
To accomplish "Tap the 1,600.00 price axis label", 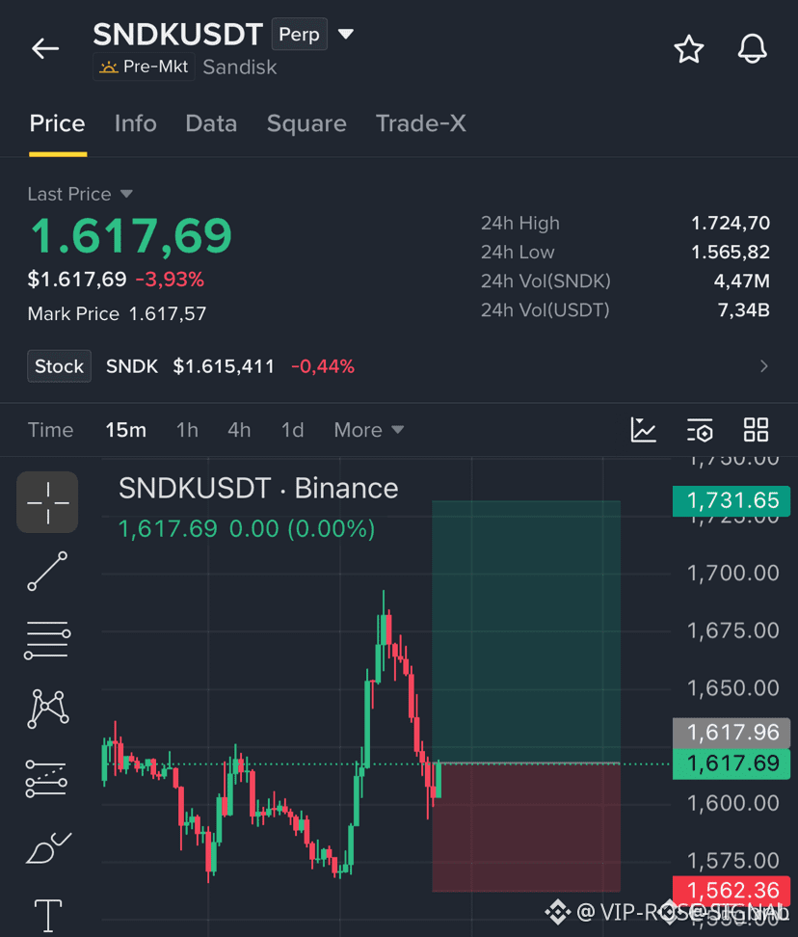I will [732, 803].
